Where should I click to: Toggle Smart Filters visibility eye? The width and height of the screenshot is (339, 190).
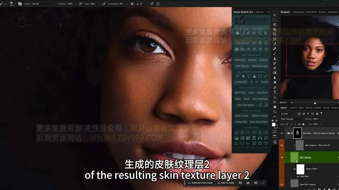294,169
